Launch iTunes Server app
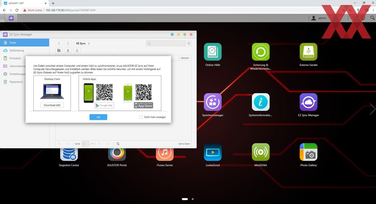This screenshot has height=204, width=376. coord(165,154)
